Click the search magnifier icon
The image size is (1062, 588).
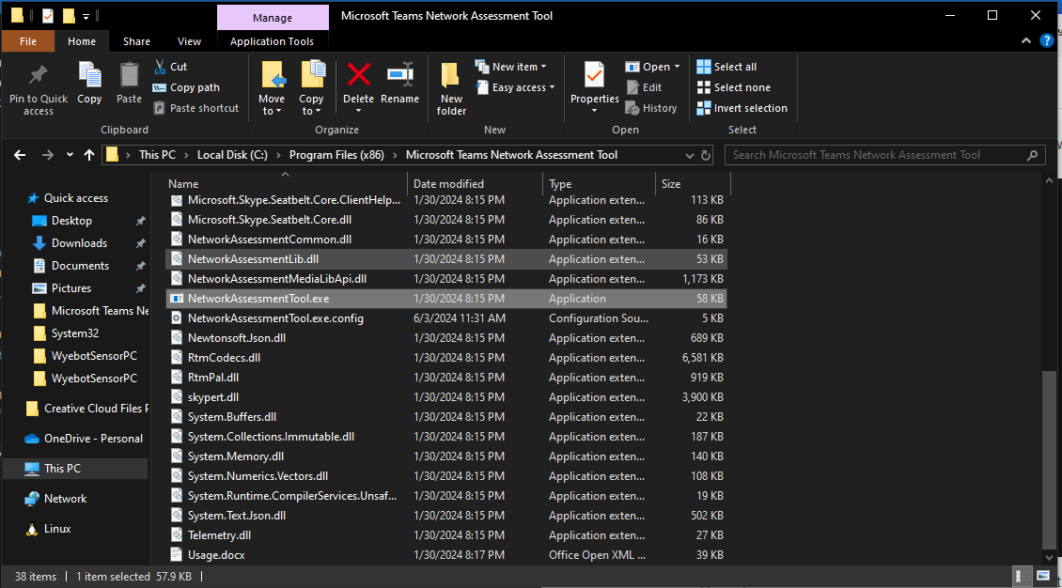click(1032, 155)
